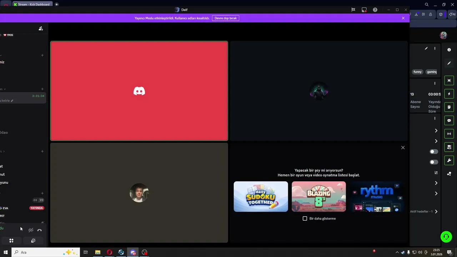Toggle noise suppression waveform icon
The height and width of the screenshot is (257, 457).
click(x=31, y=230)
